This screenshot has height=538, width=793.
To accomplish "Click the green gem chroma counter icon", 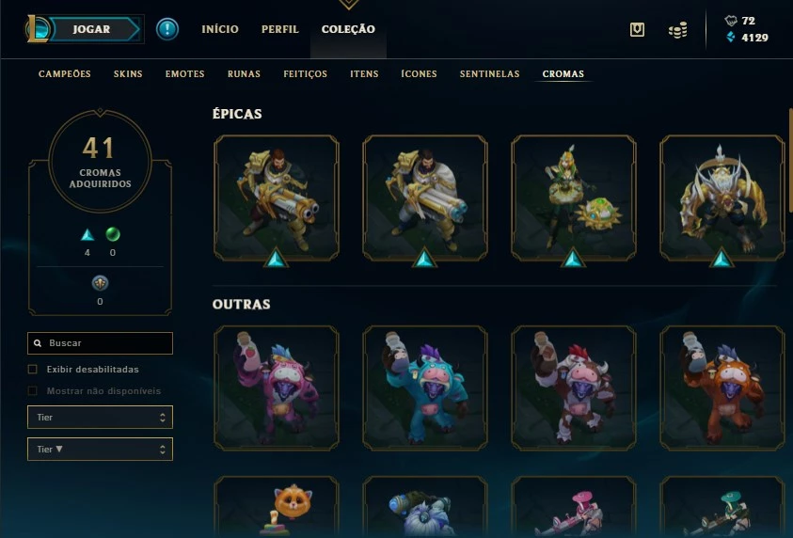I will (113, 234).
